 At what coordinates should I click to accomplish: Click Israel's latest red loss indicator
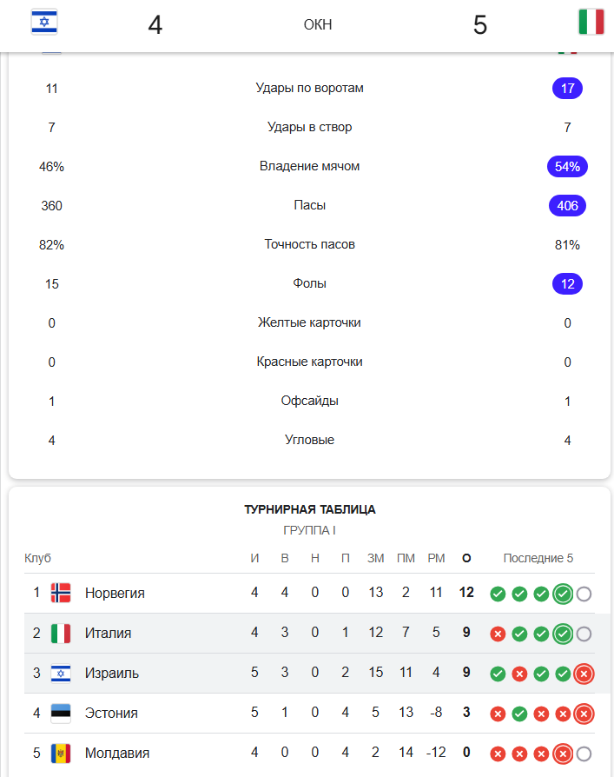(584, 674)
